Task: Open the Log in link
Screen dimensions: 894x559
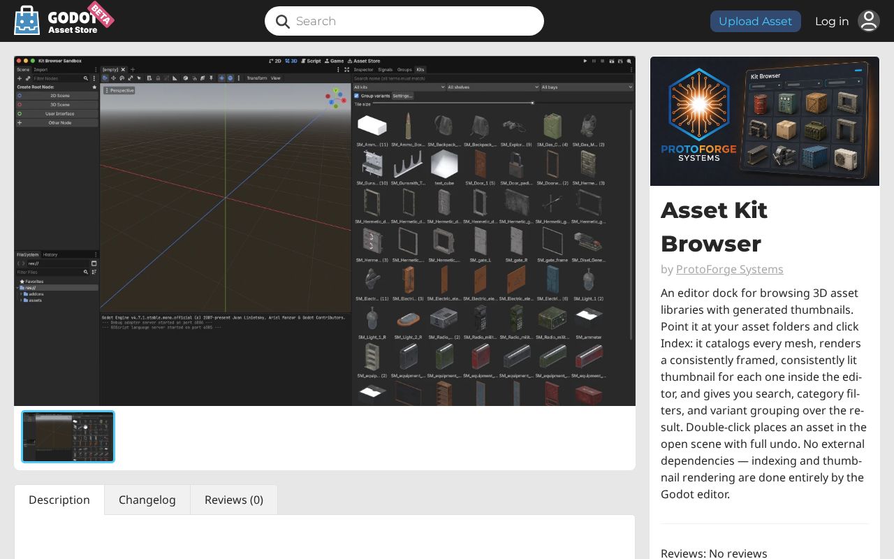Action: pos(832,21)
